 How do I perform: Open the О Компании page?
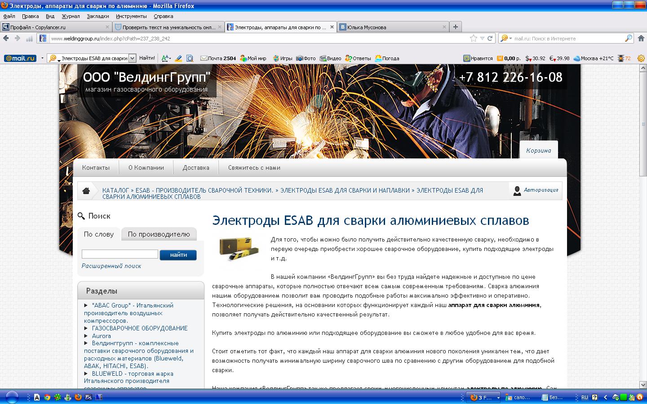click(146, 168)
